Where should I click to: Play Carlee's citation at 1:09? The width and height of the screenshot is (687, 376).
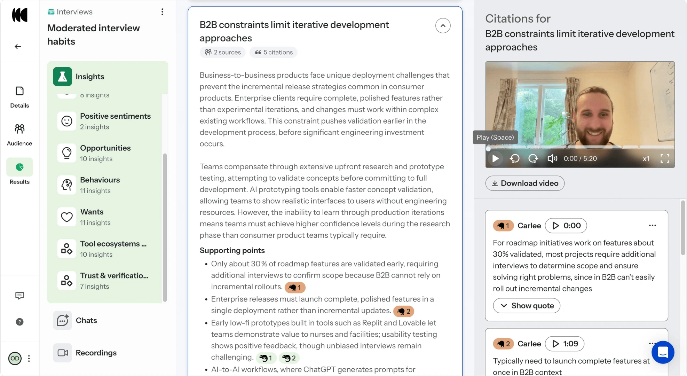click(x=564, y=344)
